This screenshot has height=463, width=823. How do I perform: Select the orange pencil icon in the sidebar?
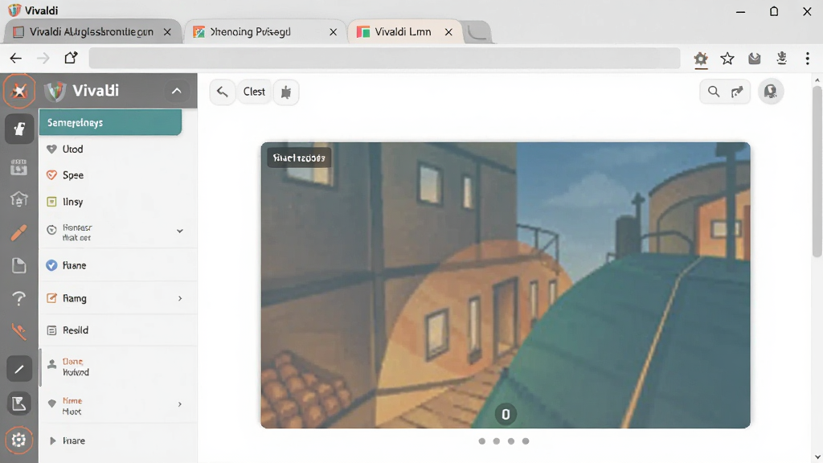click(19, 232)
